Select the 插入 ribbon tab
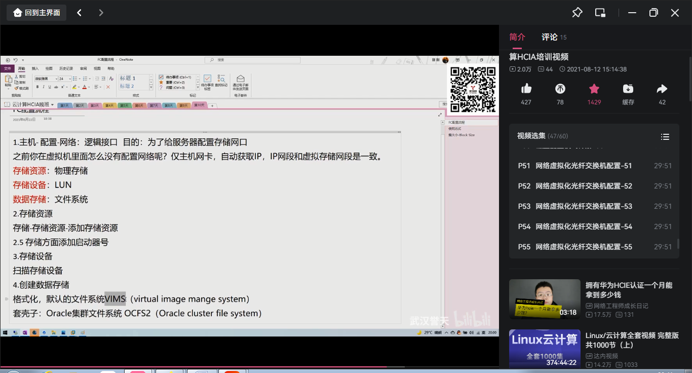The width and height of the screenshot is (692, 373). tap(35, 68)
